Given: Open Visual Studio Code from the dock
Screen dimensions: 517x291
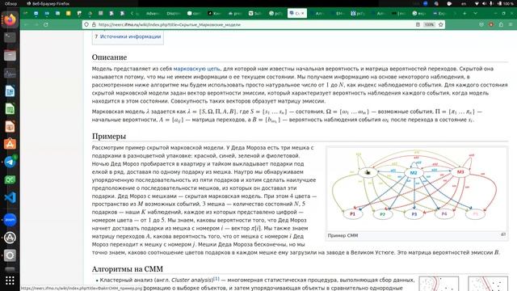Looking at the screenshot, I should (10, 197).
